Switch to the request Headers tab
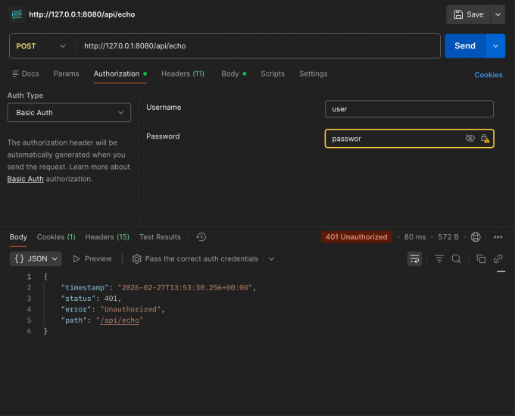This screenshot has height=416, width=515. click(183, 74)
